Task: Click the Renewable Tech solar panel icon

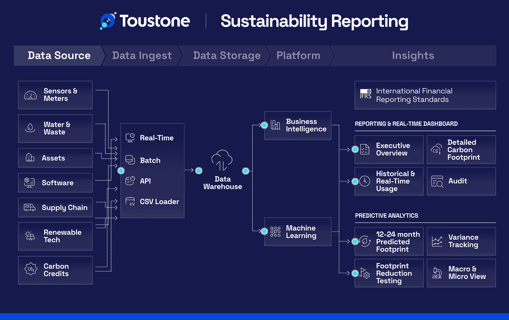Action: 30,236
